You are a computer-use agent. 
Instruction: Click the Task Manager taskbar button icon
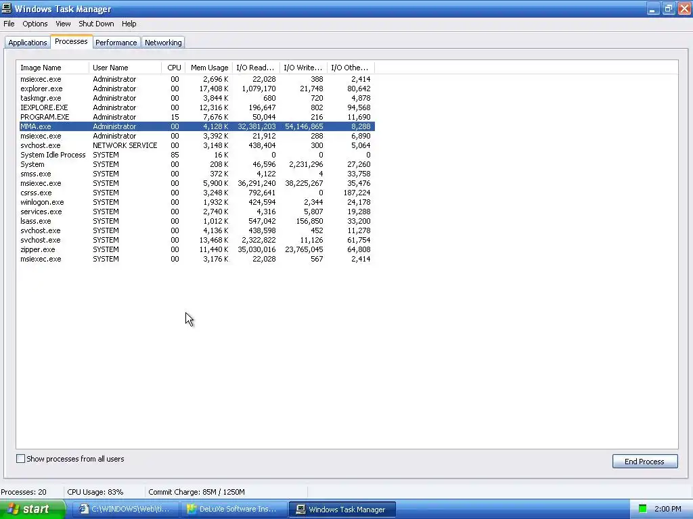coord(300,509)
